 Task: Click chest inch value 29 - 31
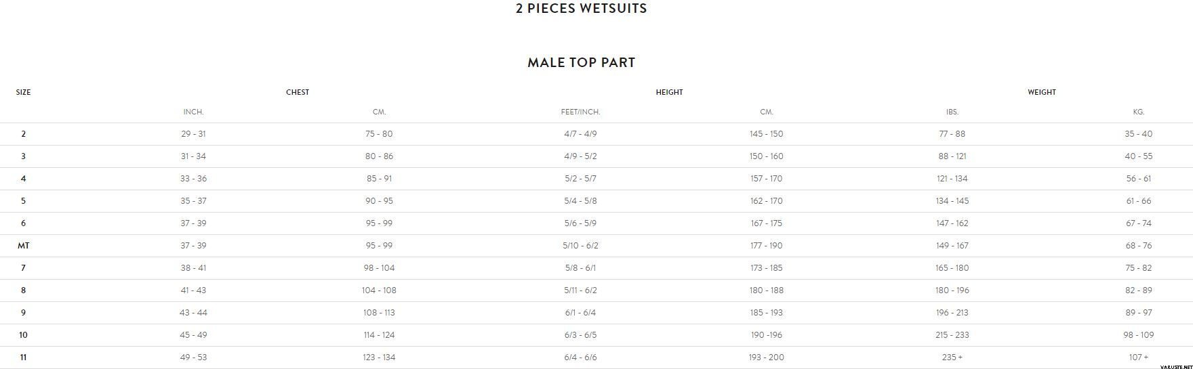[193, 134]
